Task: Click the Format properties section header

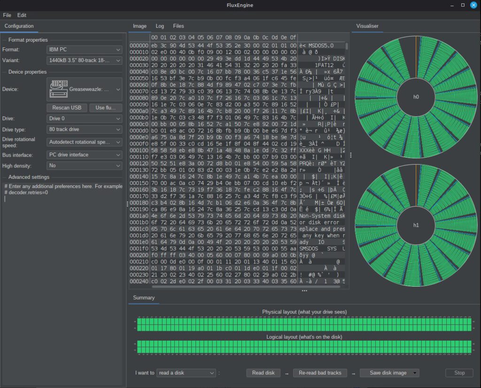Action: [x=28, y=40]
